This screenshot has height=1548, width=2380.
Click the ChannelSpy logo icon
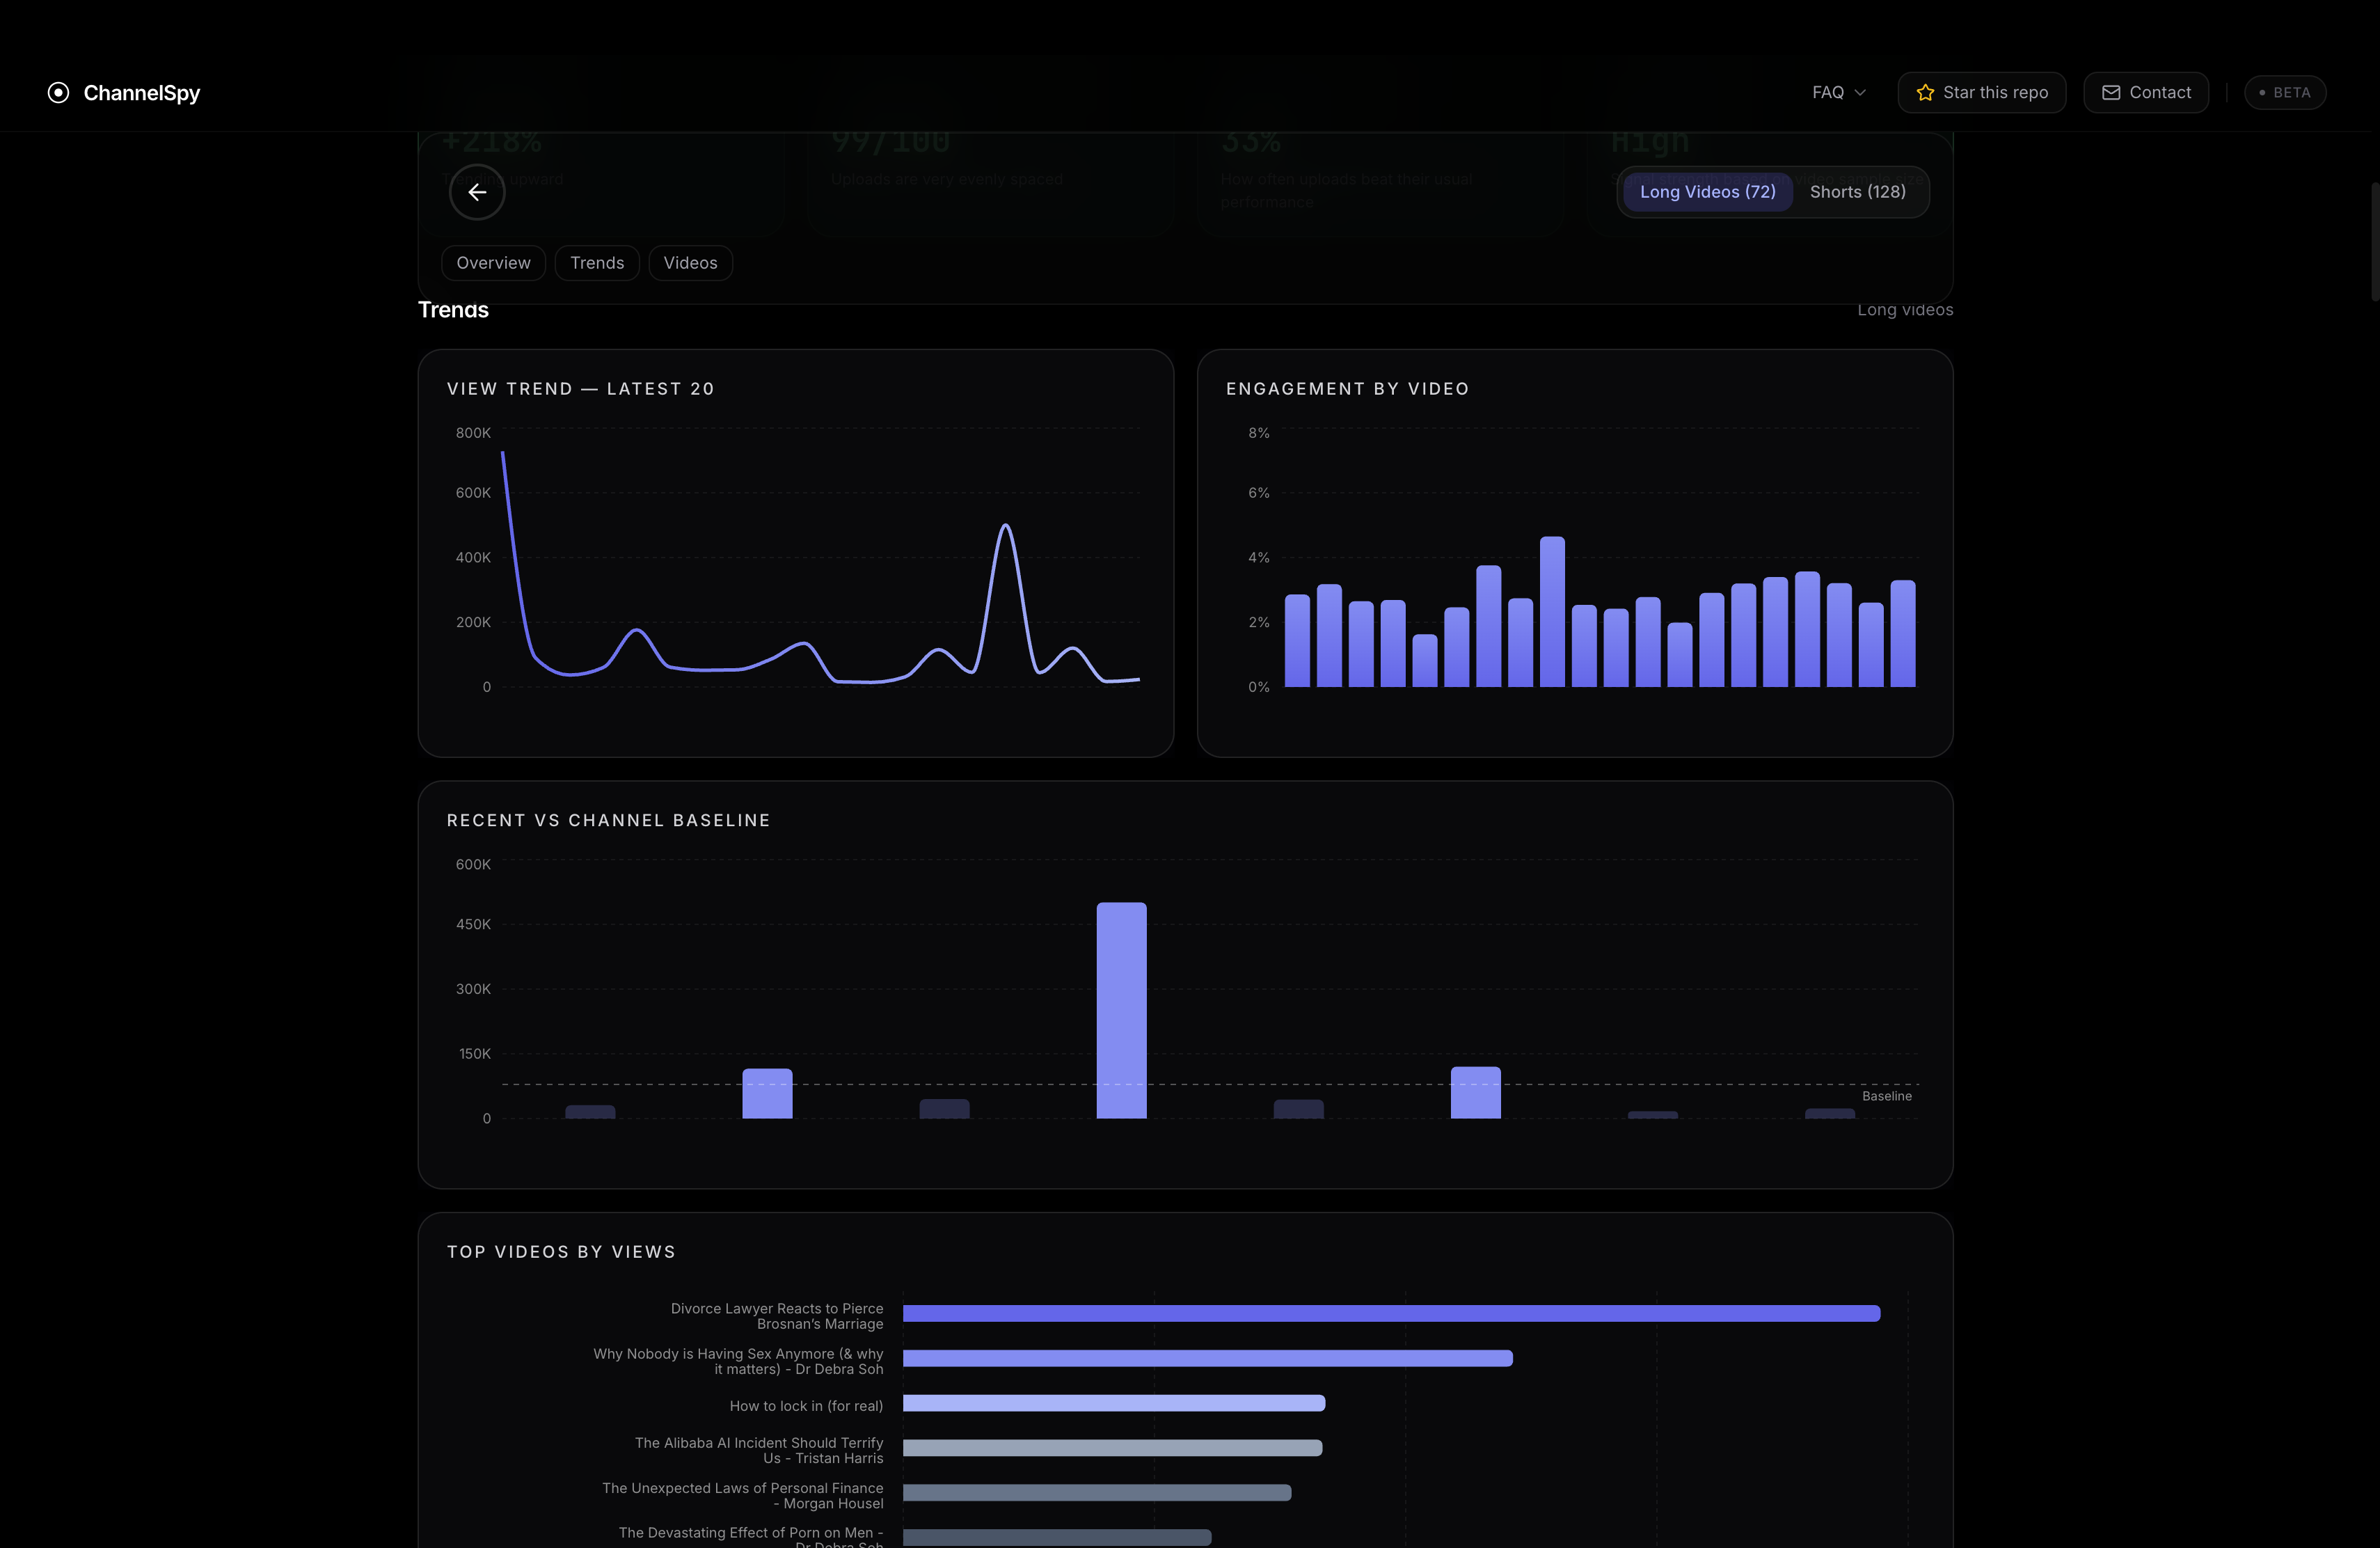pos(58,93)
